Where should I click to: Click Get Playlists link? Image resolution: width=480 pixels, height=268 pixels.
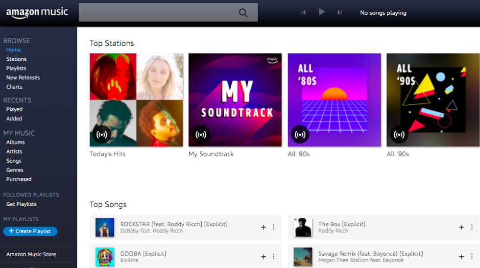pos(21,204)
